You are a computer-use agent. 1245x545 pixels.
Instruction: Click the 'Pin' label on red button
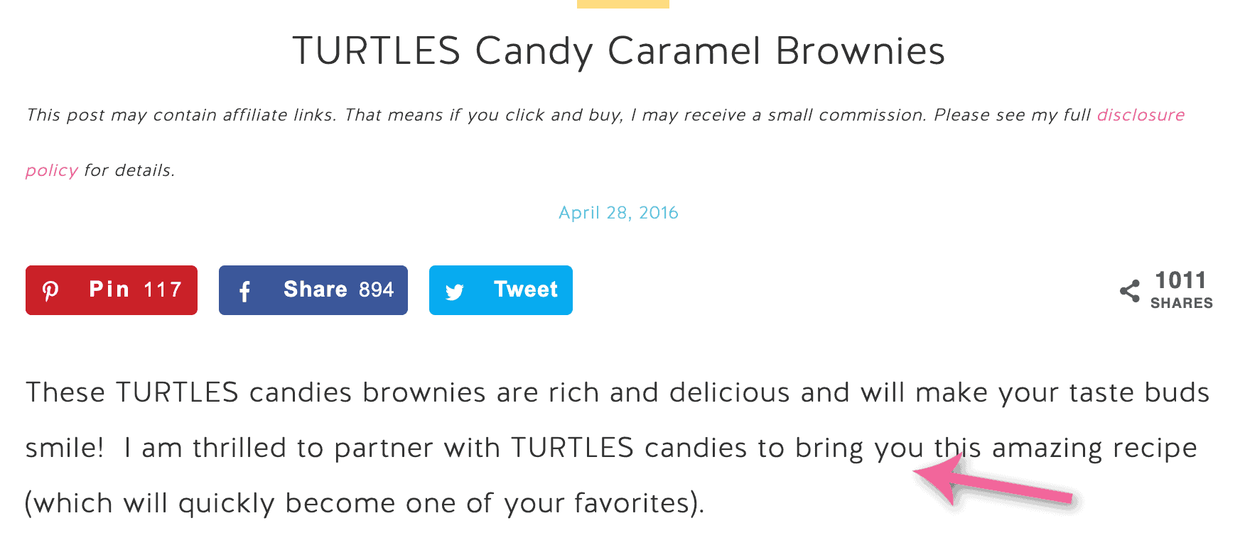tap(109, 290)
